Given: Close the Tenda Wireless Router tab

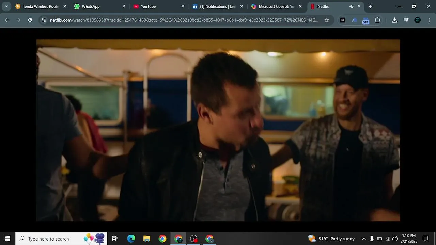Looking at the screenshot, I should click(x=65, y=6).
